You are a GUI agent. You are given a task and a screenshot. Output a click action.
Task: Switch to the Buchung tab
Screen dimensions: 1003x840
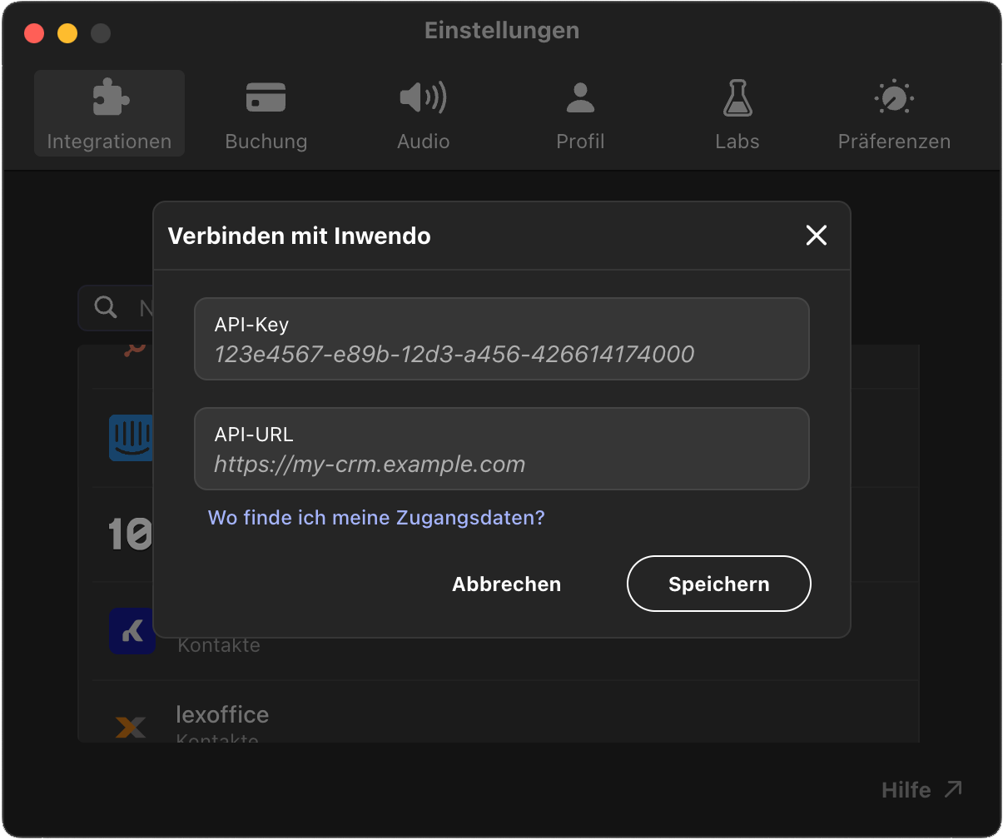coord(266,114)
